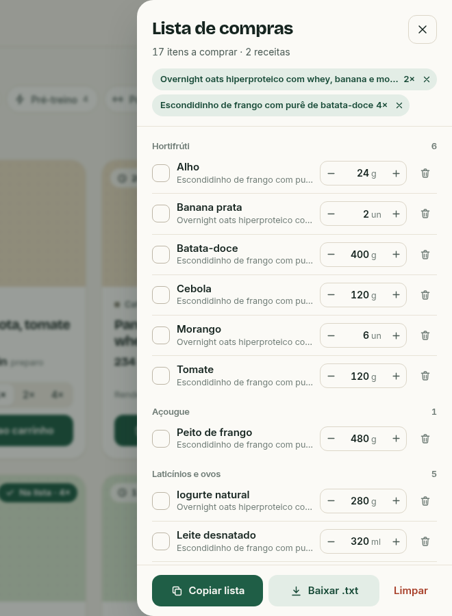
Task: Decrease Tomate quantity
Action: (x=331, y=376)
